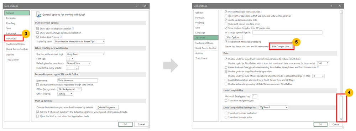Toggle Ask to update automatic links

coord(226,20)
